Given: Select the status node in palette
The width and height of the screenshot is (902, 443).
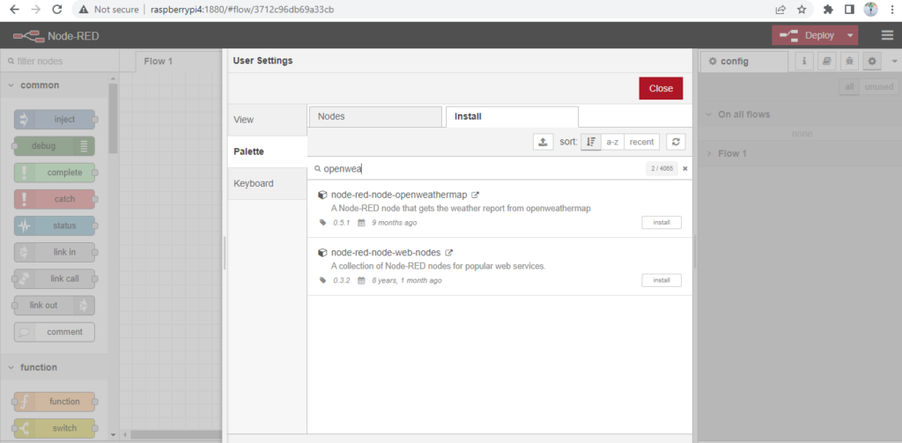Looking at the screenshot, I should 55,225.
